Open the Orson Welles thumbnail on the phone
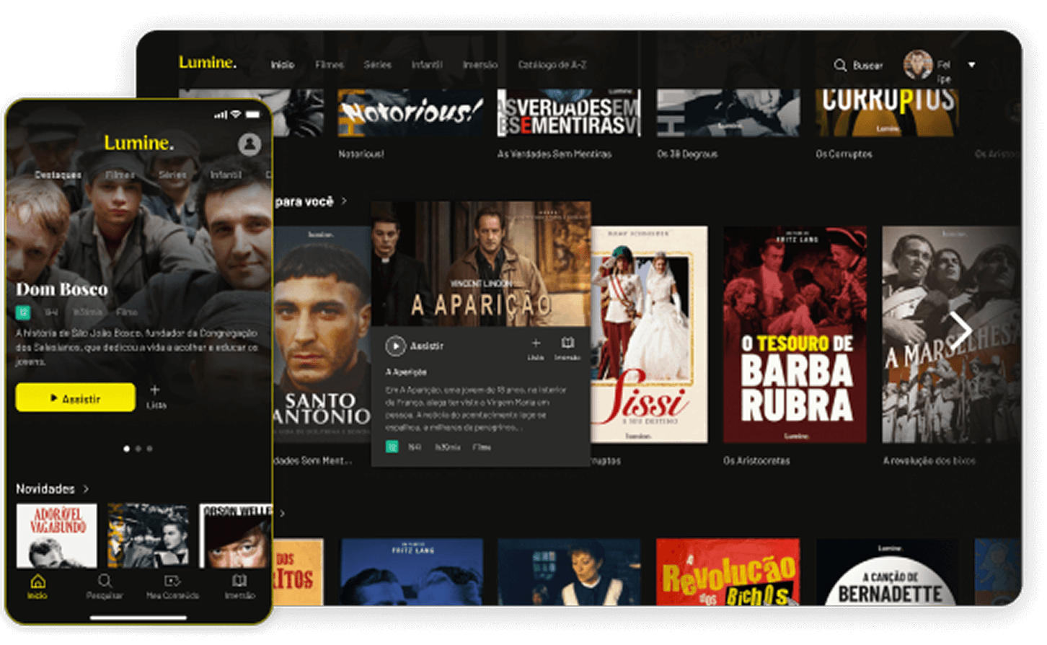Viewport: 1047px width, 645px height. click(x=236, y=535)
